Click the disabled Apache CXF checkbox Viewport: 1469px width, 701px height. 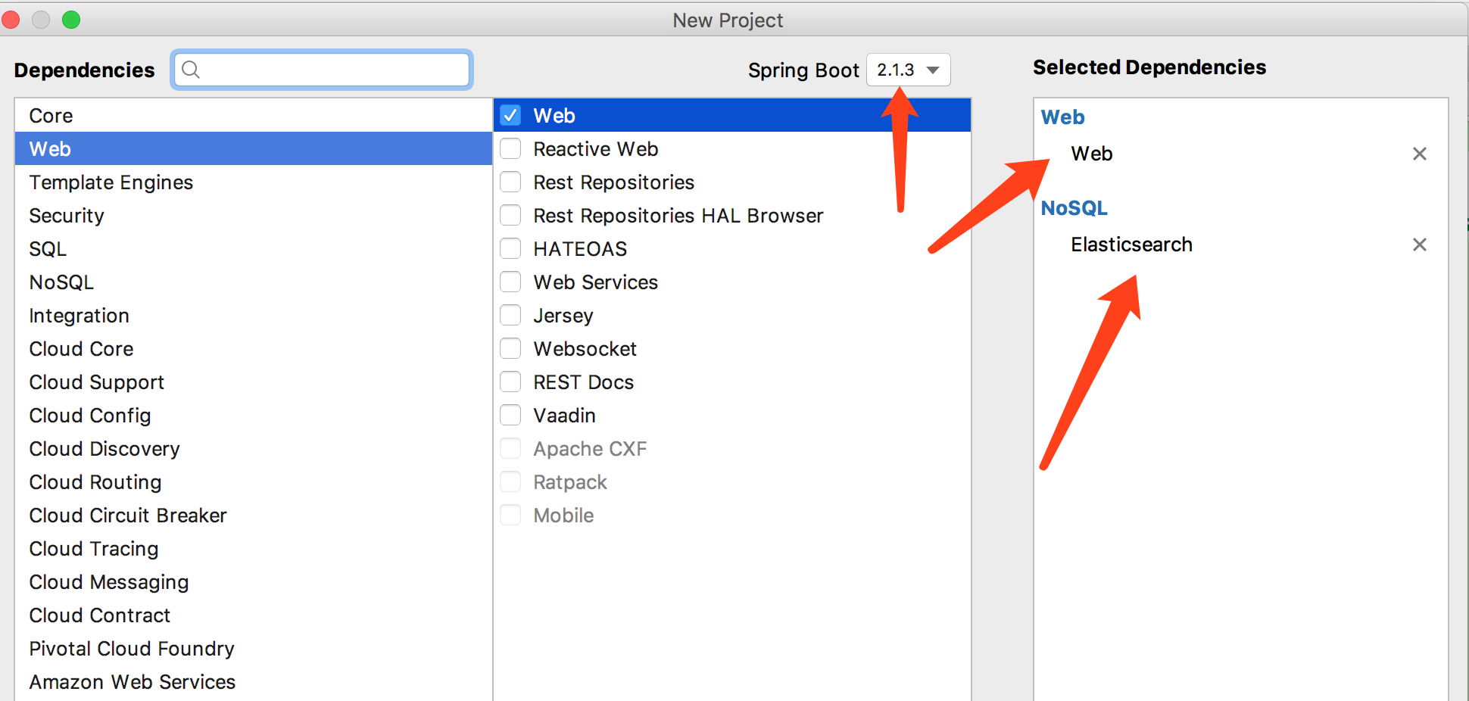(x=510, y=448)
